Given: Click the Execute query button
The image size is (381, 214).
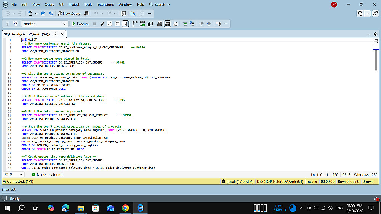Looking at the screenshot, I should [80, 24].
